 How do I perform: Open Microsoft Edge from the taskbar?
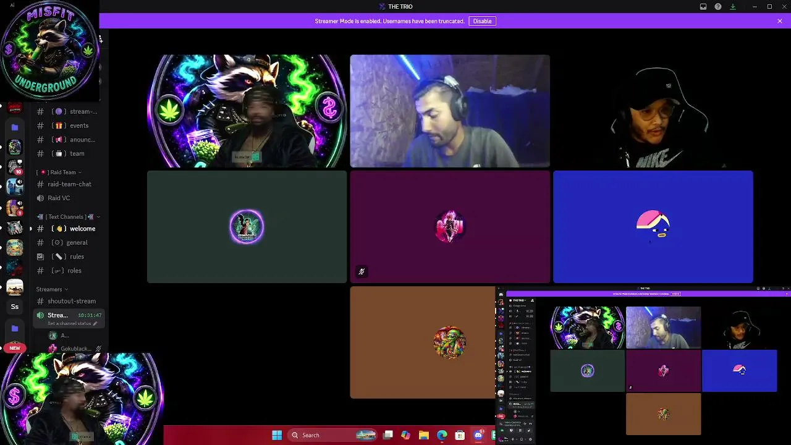click(x=442, y=435)
